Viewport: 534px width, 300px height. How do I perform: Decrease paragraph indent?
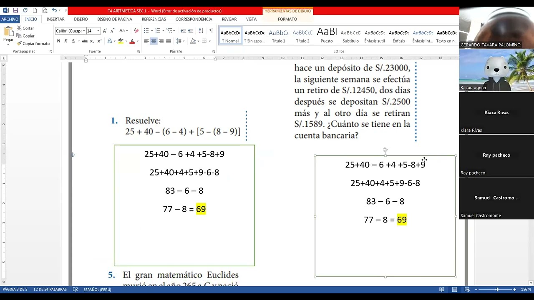coord(183,31)
